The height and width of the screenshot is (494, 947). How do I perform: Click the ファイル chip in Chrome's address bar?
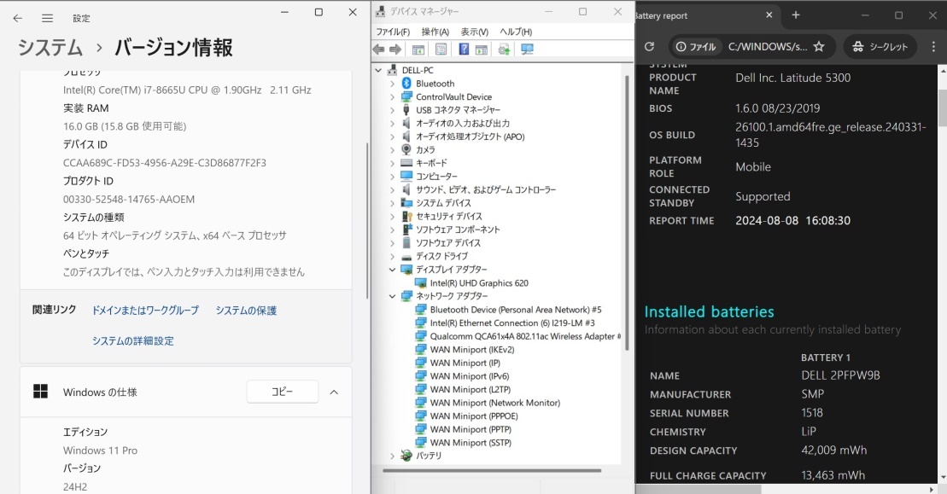pos(696,46)
